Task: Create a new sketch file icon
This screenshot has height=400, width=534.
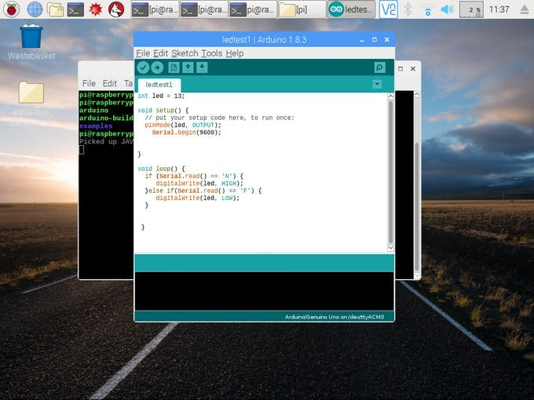Action: click(174, 67)
